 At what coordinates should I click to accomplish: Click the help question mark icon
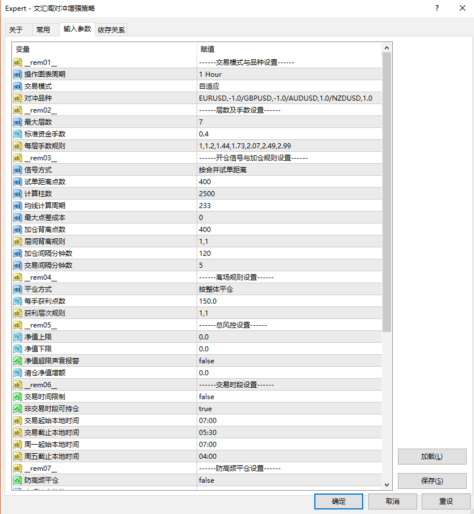(436, 8)
